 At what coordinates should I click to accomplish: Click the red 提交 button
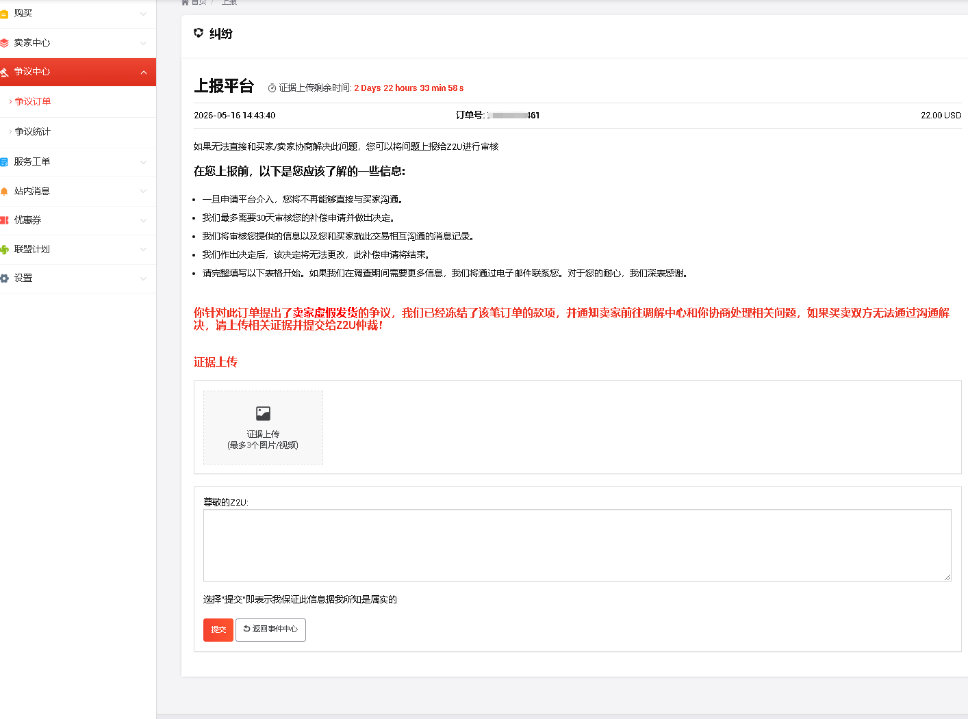tap(218, 629)
